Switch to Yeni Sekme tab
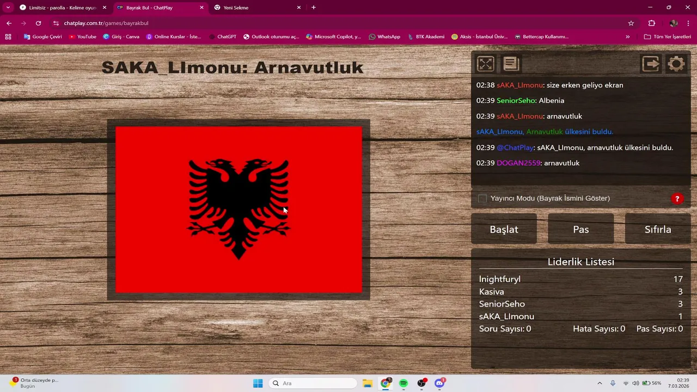The height and width of the screenshot is (392, 697). (257, 8)
